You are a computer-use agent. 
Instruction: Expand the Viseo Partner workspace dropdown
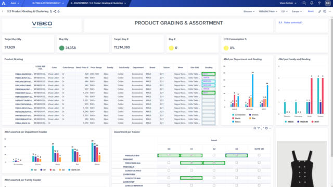click(x=288, y=3)
